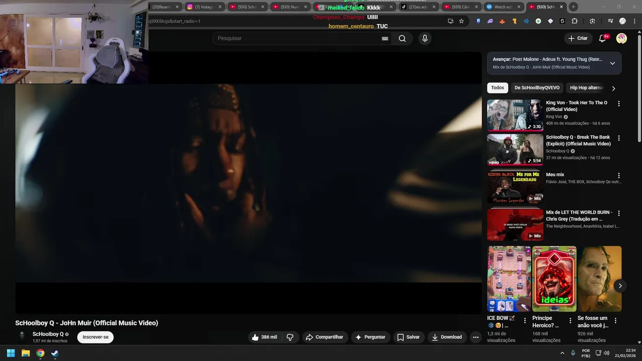Open Windows Start menu

point(11,353)
